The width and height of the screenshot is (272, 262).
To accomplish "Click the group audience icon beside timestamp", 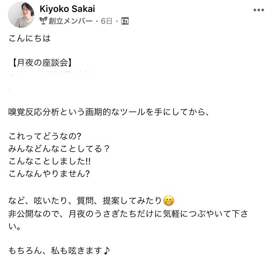I will coord(125,20).
